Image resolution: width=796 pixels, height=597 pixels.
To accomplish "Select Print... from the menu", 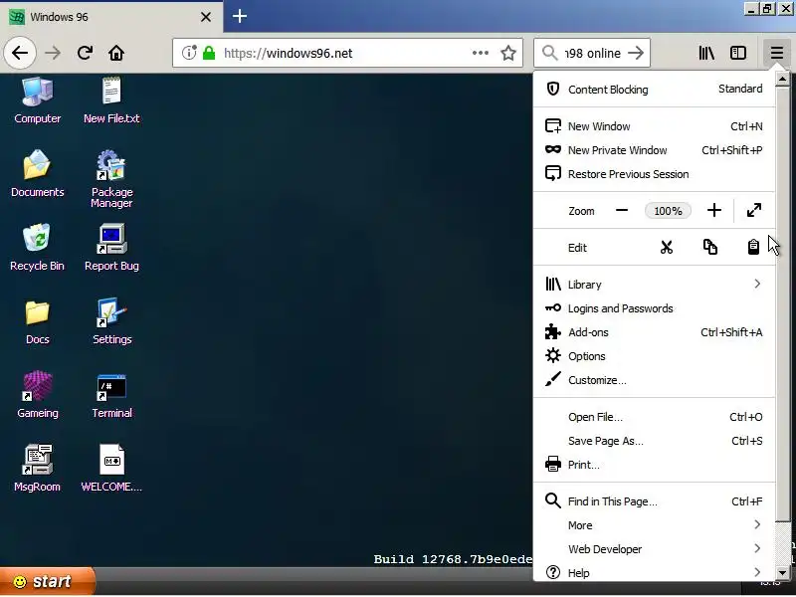I will click(x=654, y=465).
